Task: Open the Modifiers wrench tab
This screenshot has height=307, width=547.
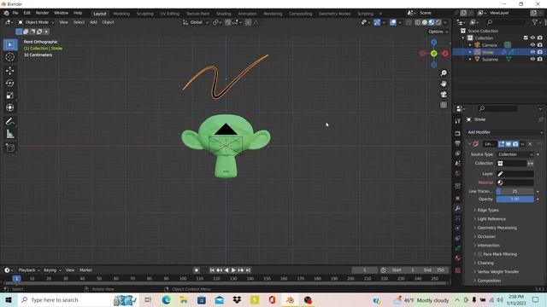Action: (458, 208)
